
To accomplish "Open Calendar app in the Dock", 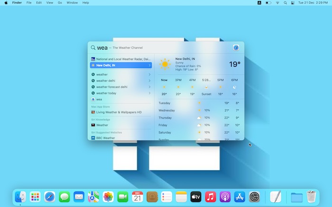I will [138, 197].
